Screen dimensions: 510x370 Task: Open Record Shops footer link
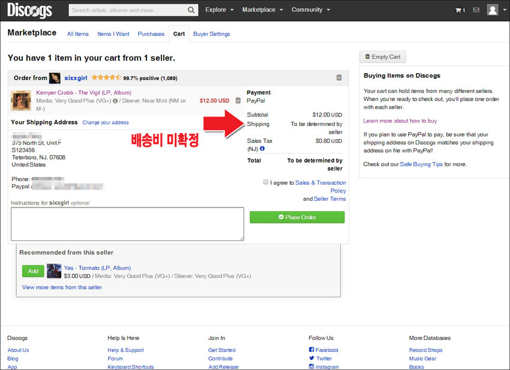pyautogui.click(x=426, y=350)
